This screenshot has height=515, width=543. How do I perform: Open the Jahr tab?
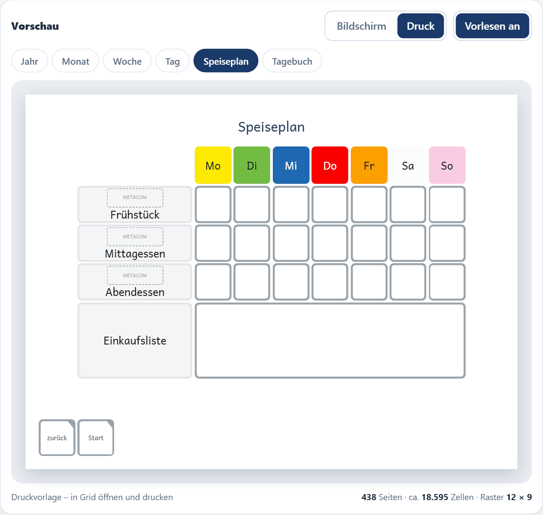pyautogui.click(x=29, y=61)
